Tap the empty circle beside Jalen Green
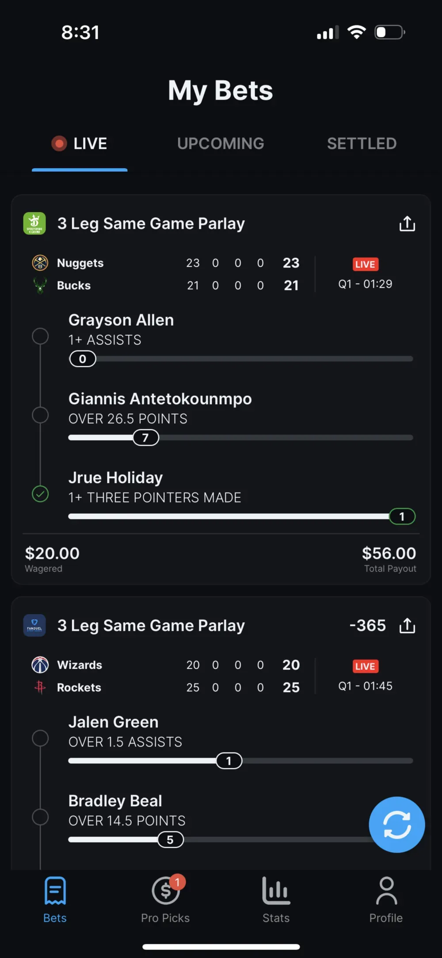Viewport: 442px width, 958px height. coord(40,738)
